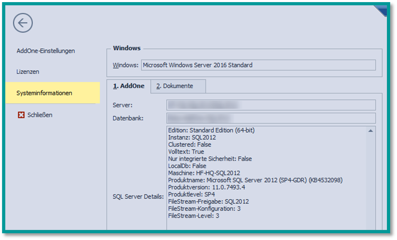Viewport: 397px width, 240px height.
Task: Click the red X icon beside Schließen
Action: [x=21, y=115]
